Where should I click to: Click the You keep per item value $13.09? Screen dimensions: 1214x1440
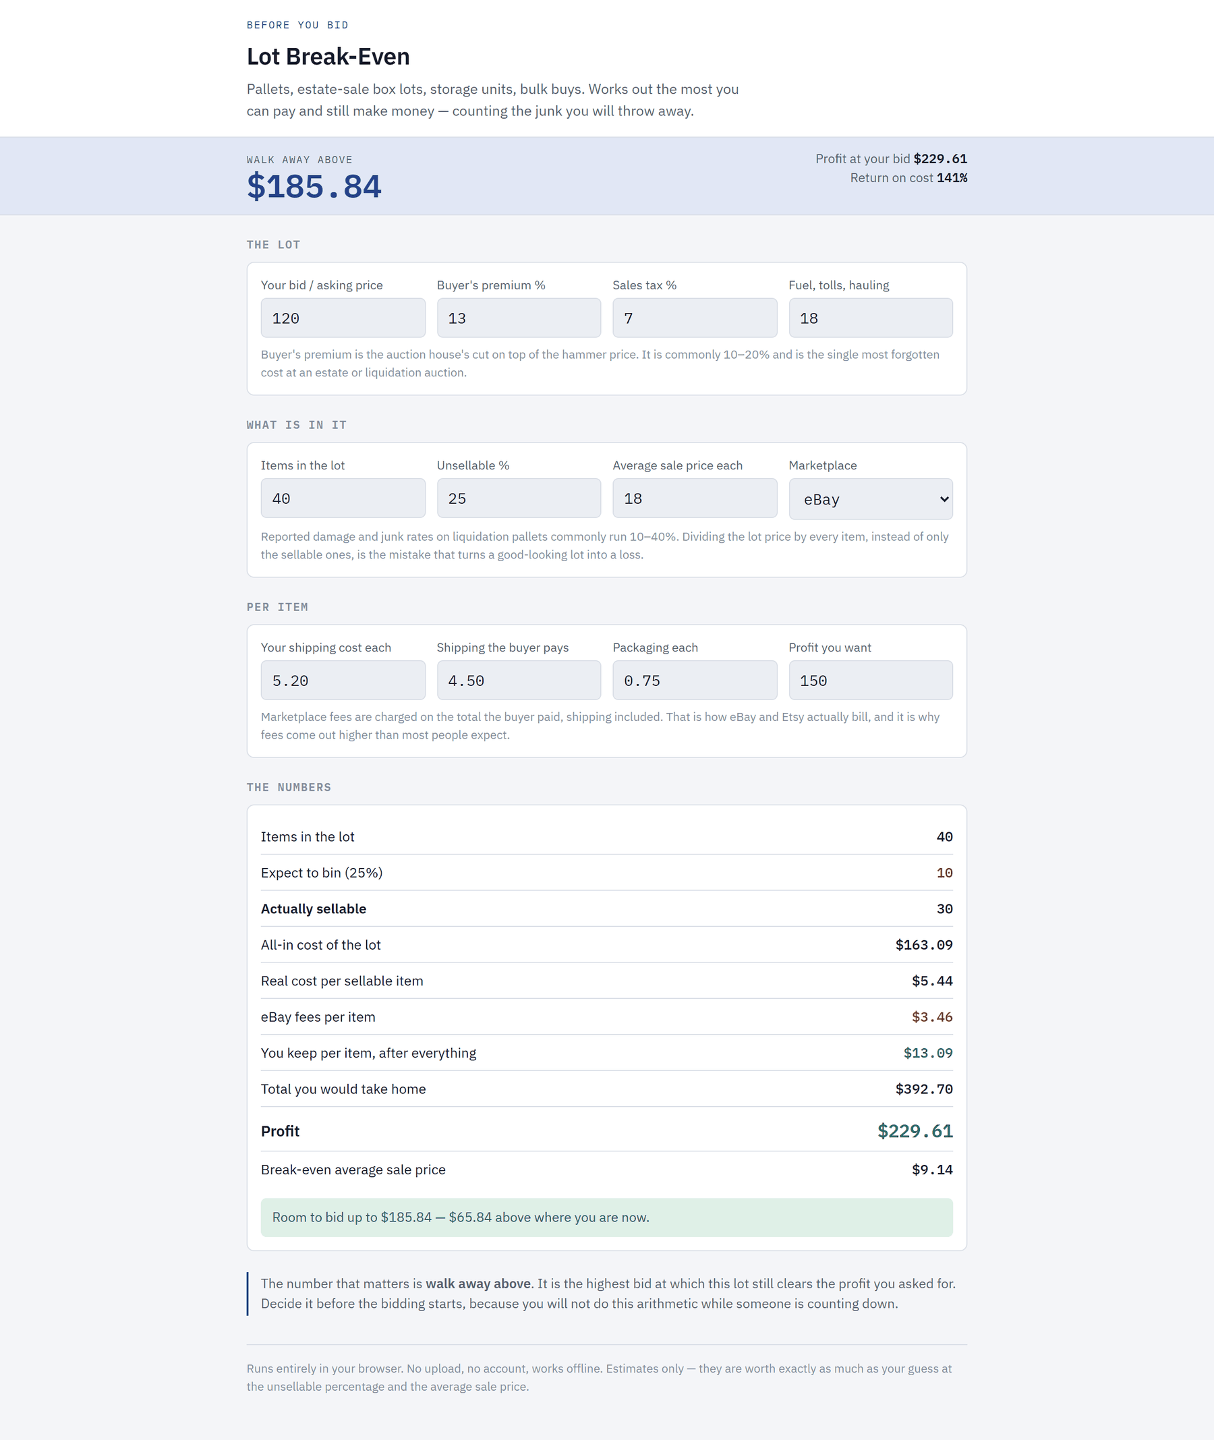pyautogui.click(x=928, y=1053)
